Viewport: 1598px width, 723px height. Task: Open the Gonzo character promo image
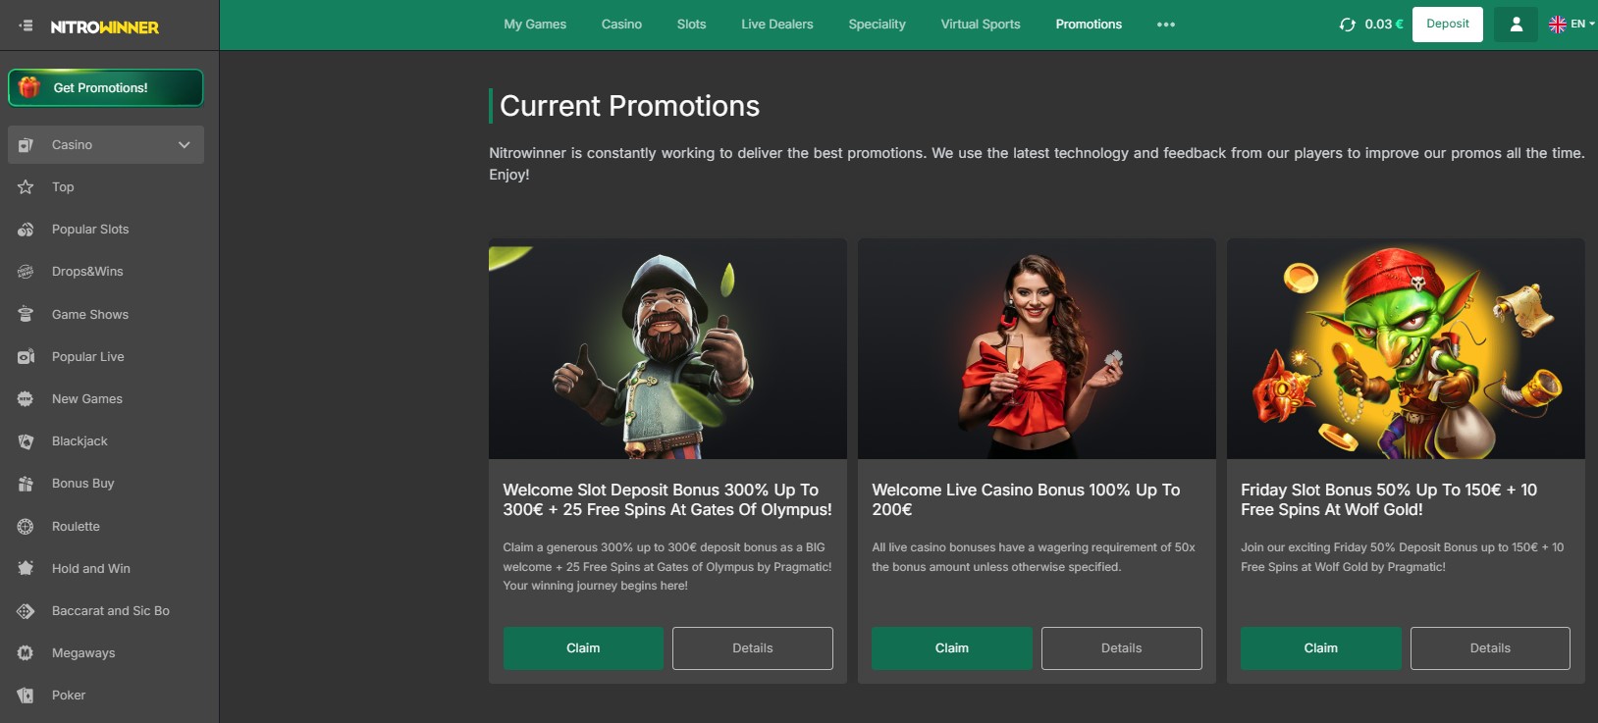click(x=667, y=349)
